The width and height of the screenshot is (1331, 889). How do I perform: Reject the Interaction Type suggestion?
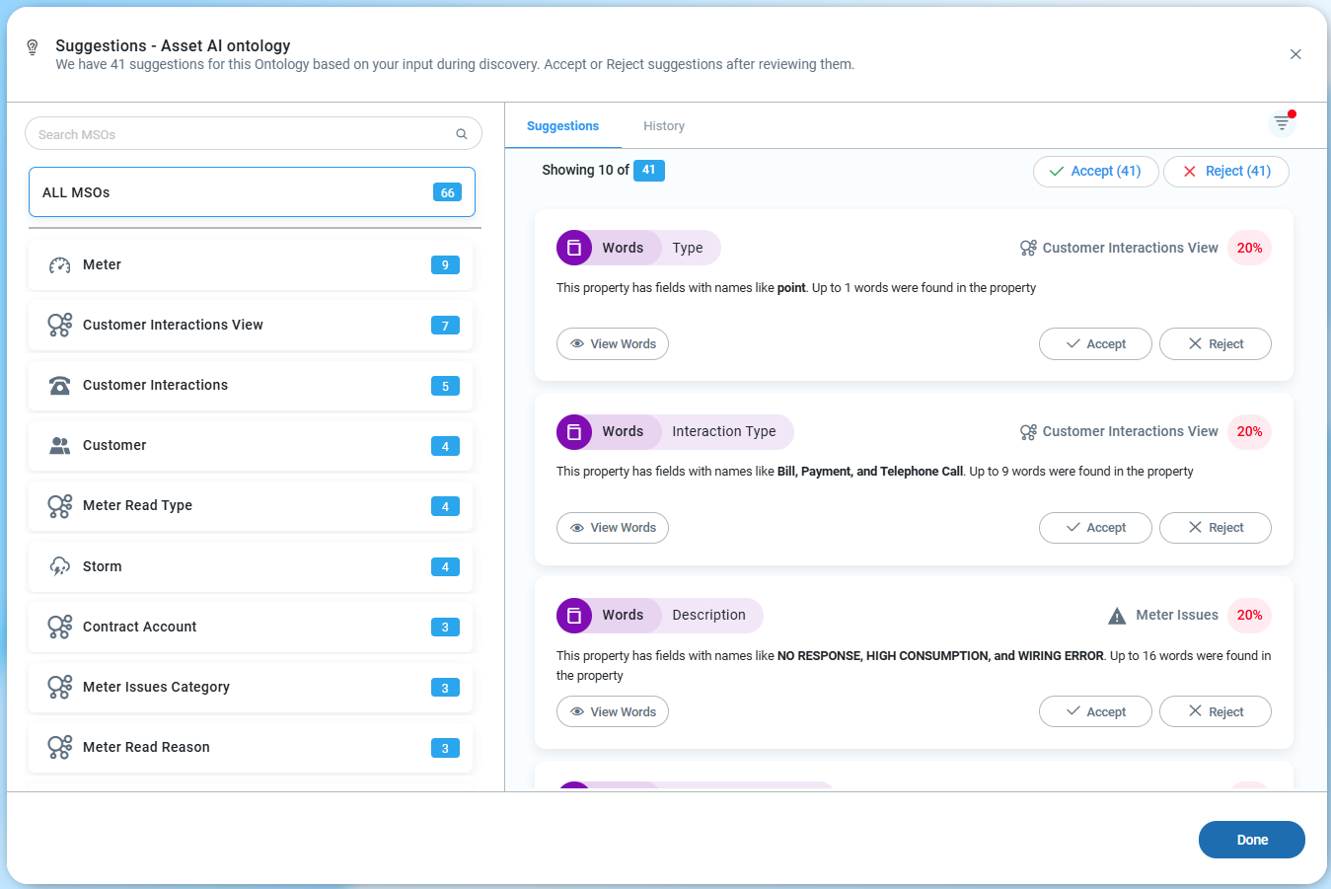(1215, 528)
